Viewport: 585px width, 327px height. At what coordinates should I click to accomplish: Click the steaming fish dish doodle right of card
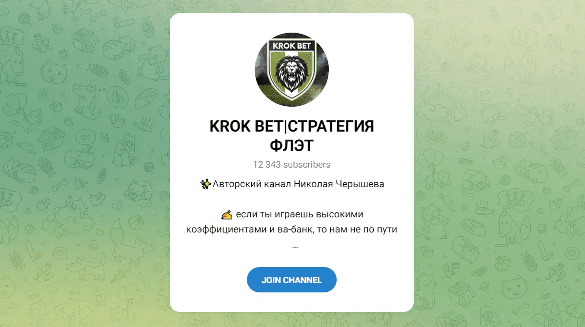484,208
